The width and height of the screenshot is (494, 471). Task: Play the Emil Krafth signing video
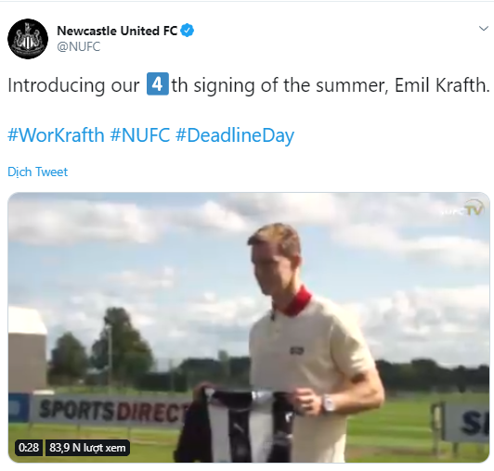coord(249,327)
